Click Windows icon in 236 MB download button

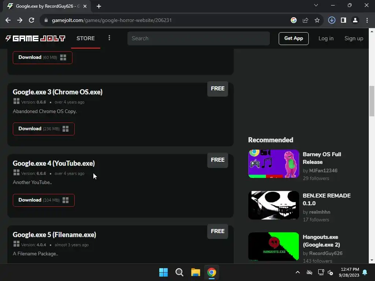(66, 129)
